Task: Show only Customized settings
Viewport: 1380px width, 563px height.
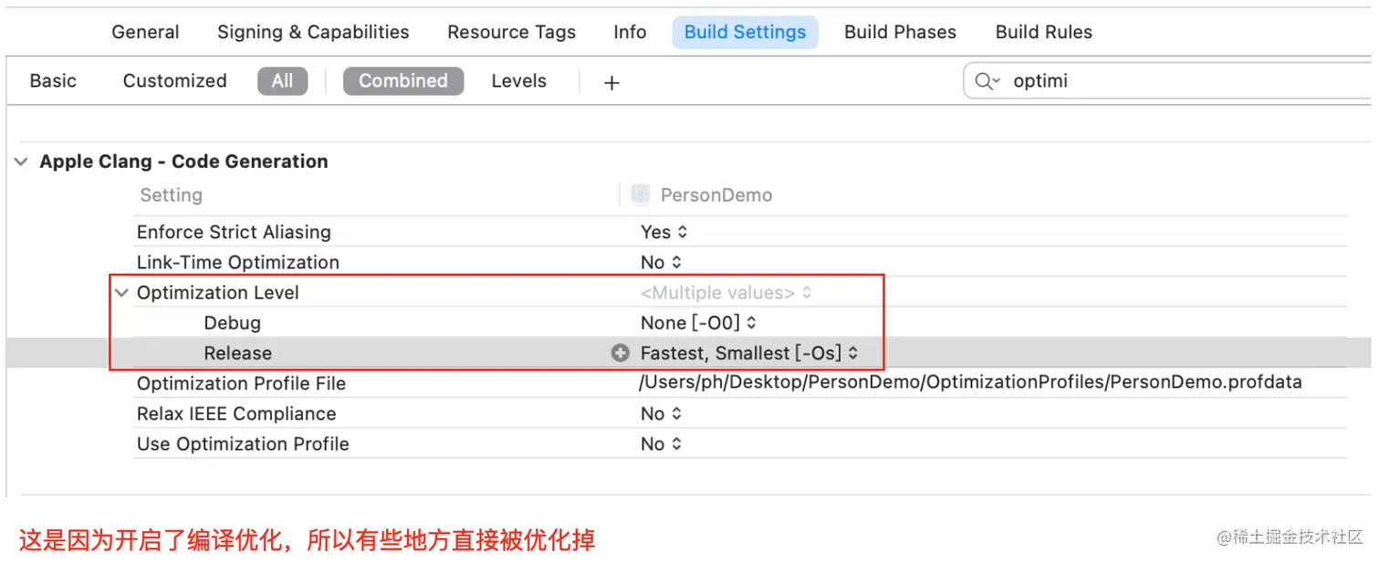Action: coord(174,81)
